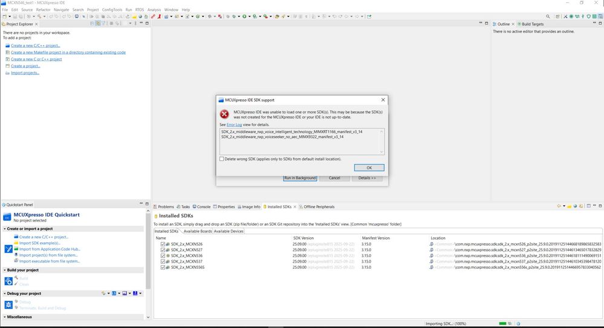The image size is (604, 328).
Task: Open the Open Perspective icon in the toolbar
Action: pos(558,16)
